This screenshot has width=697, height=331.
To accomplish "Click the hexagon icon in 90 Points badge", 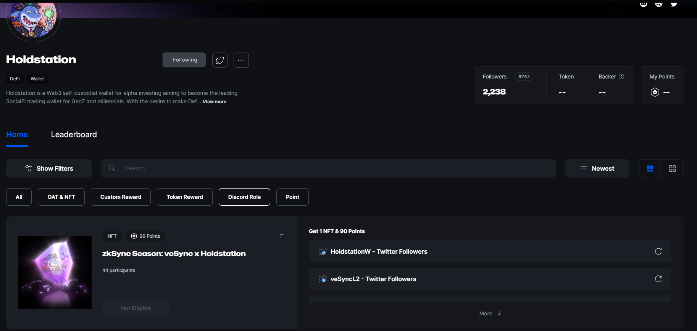I will tap(134, 236).
